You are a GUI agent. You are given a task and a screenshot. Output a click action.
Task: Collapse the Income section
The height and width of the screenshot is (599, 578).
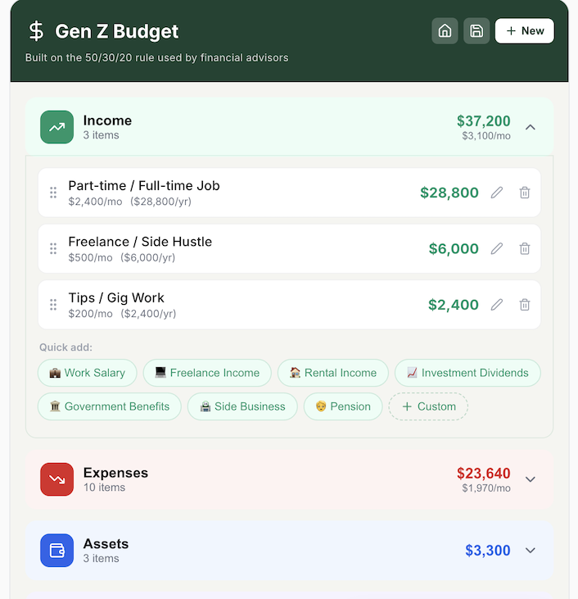click(531, 127)
